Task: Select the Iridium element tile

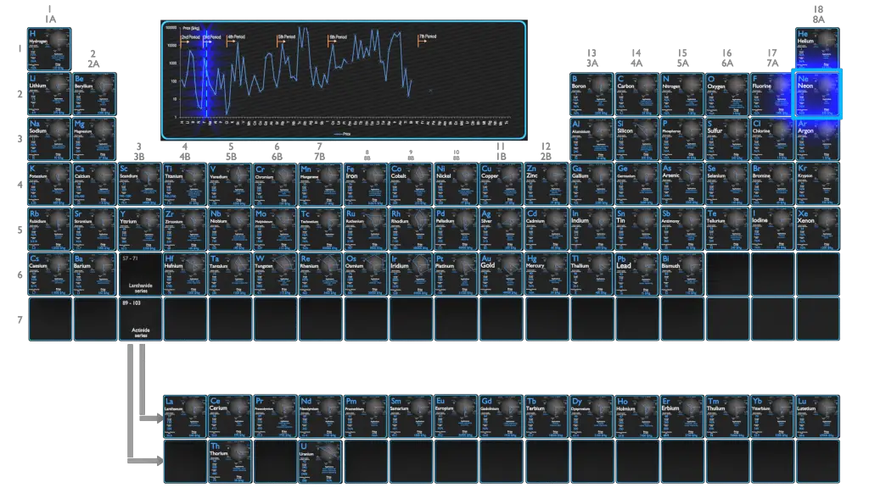Action: click(x=411, y=274)
